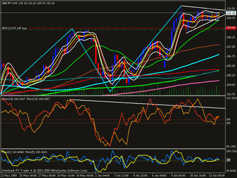Click the red 209.00 order price tag
237x178 pixels.
tap(231, 28)
